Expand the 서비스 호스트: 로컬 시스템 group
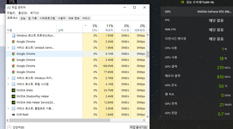 tap(8, 84)
